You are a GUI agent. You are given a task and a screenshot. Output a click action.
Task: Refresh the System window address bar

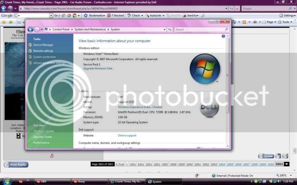170,30
